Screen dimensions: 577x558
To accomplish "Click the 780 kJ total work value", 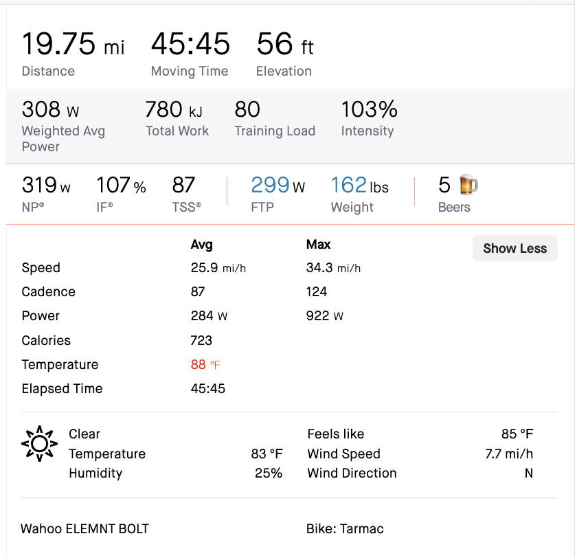I will click(x=173, y=110).
